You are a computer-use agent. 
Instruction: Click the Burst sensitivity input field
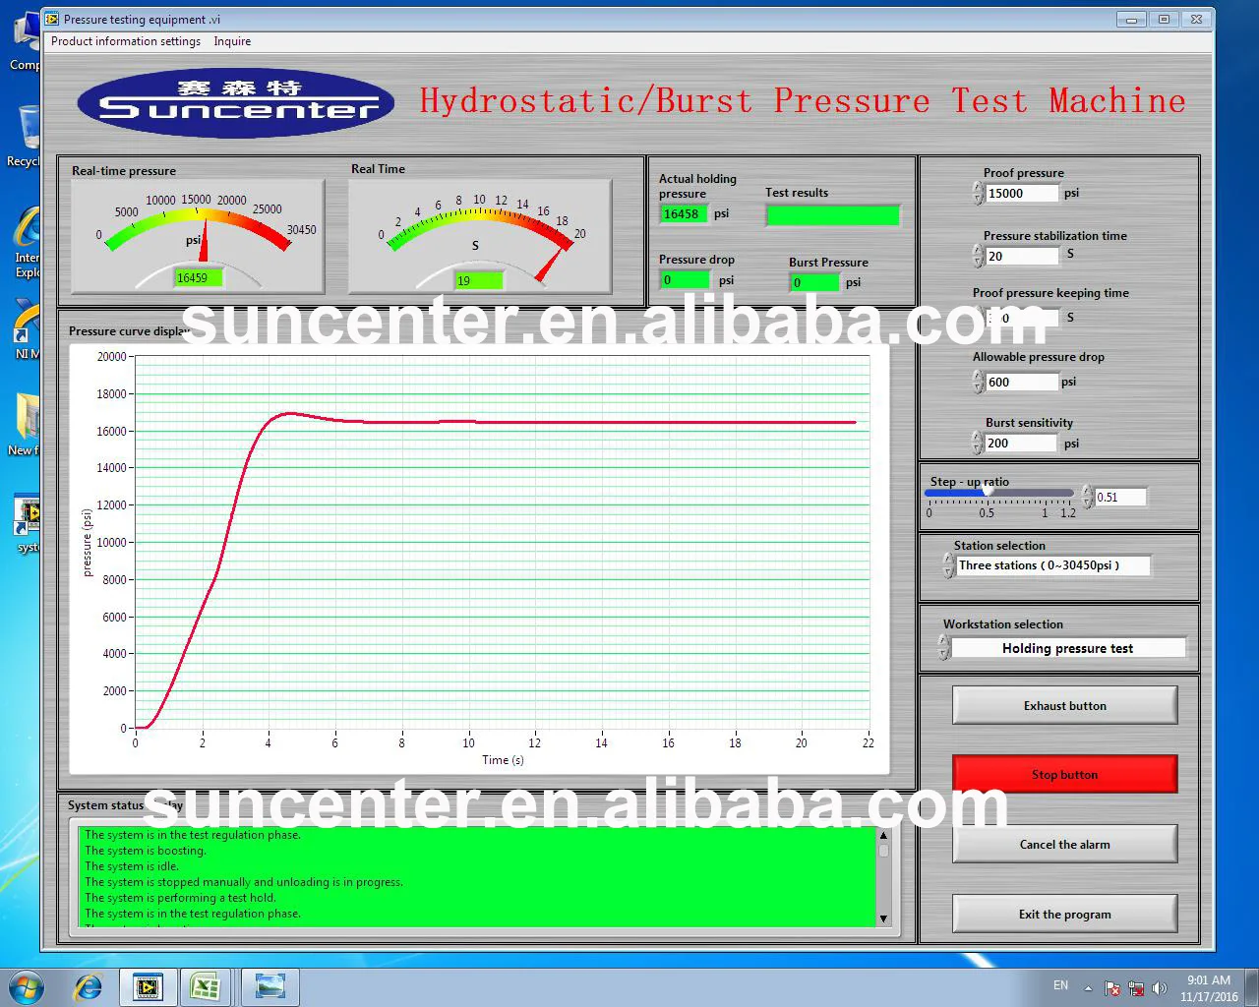1021,444
